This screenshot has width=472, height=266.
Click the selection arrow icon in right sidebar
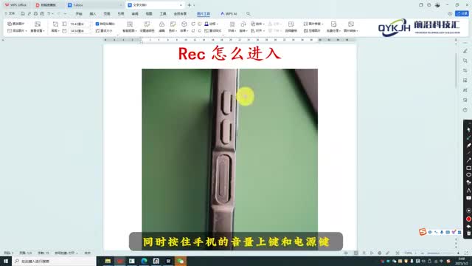465,61
